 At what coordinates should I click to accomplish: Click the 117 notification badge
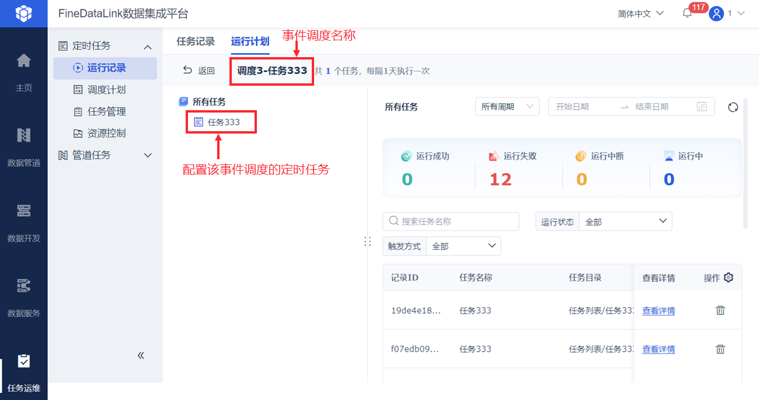(x=698, y=7)
